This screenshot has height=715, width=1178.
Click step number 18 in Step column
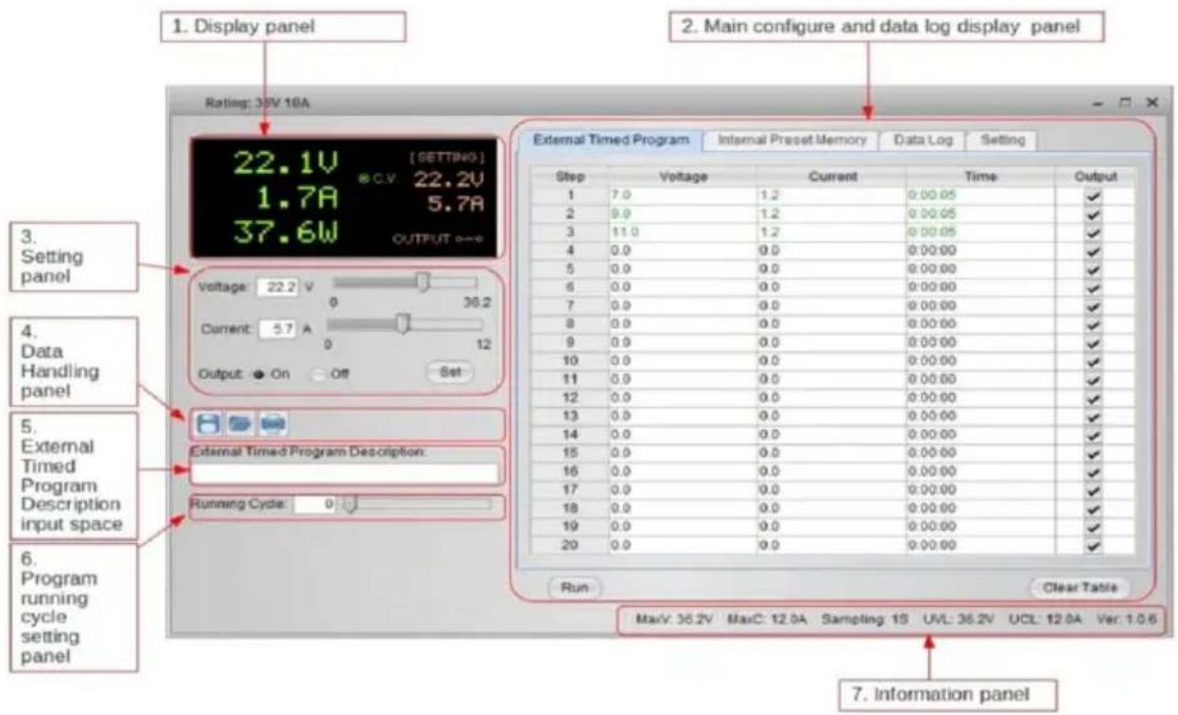[x=569, y=508]
